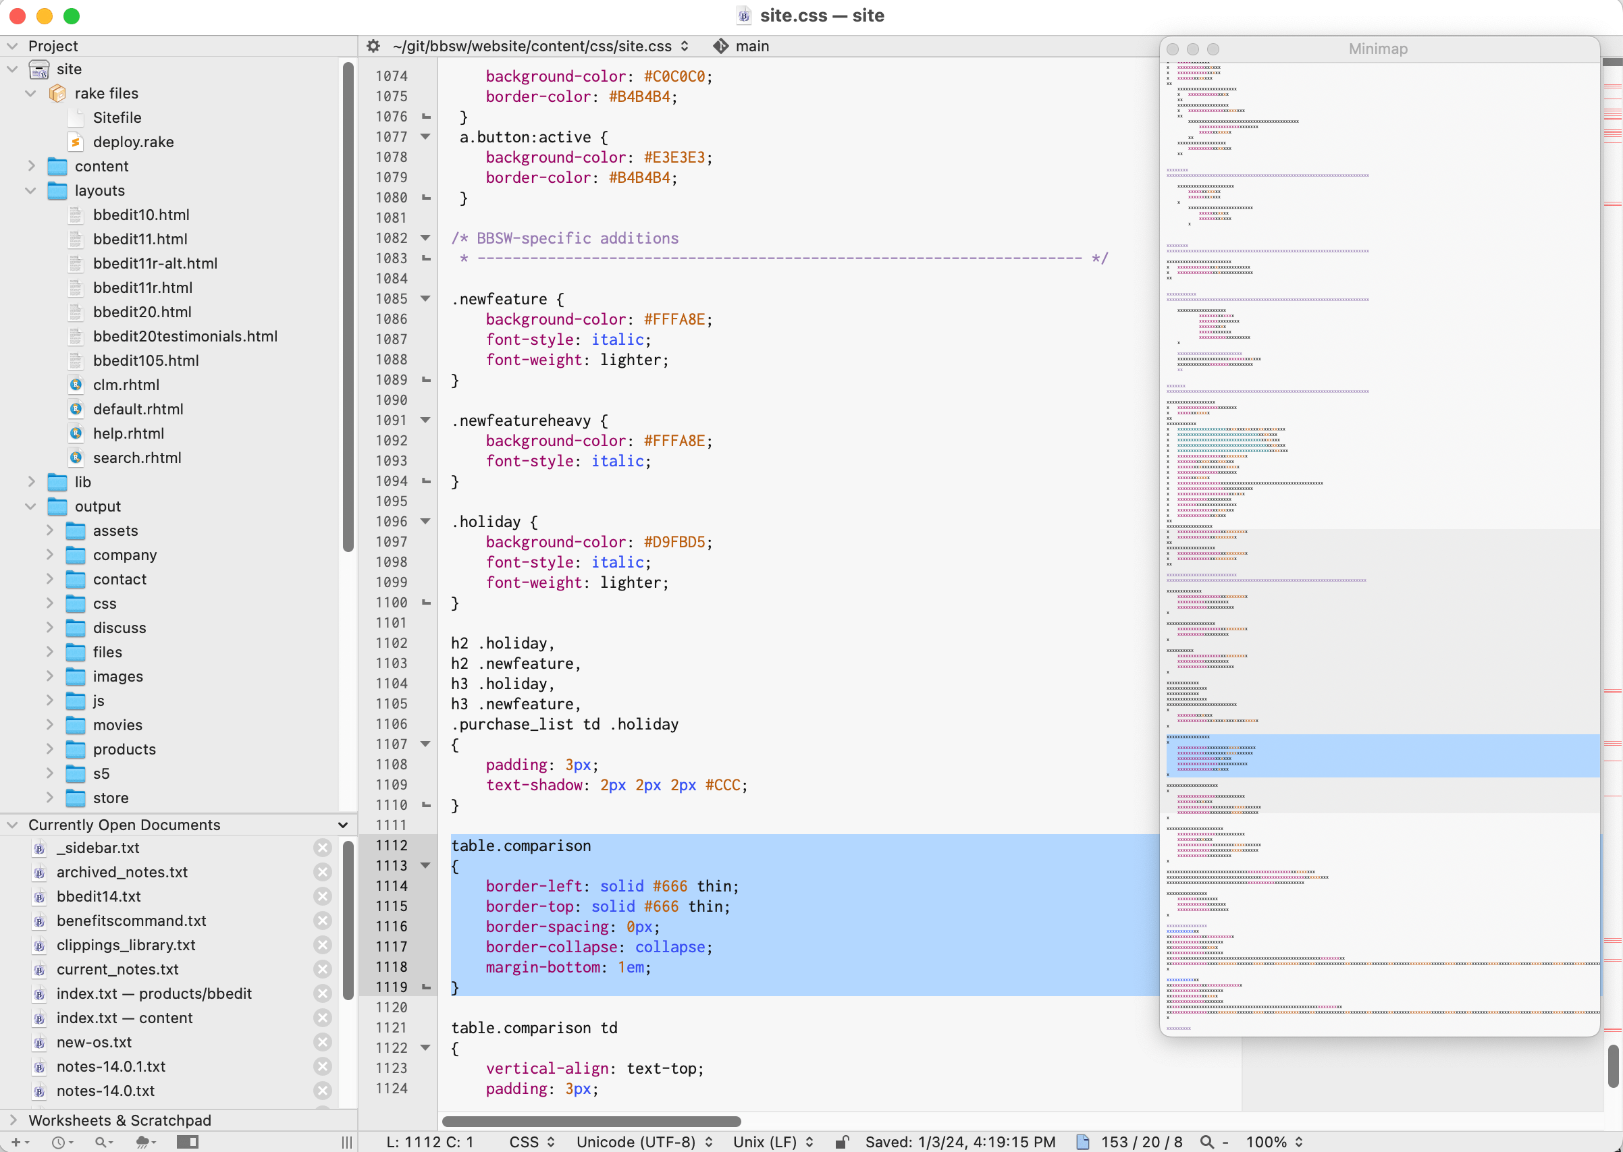Collapse the code fold at line 1113
Viewport: 1623px width, 1152px height.
[425, 865]
